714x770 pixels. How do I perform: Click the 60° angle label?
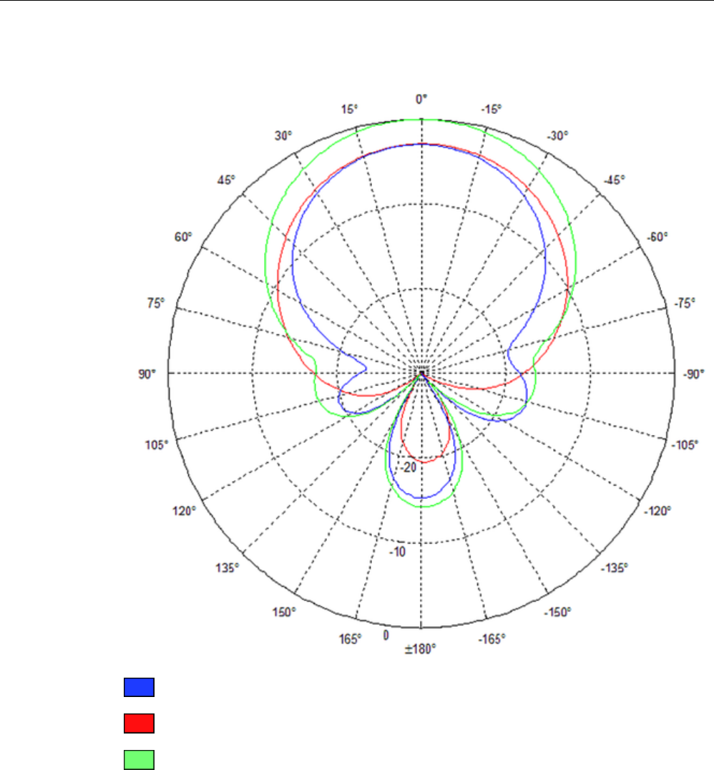(183, 237)
